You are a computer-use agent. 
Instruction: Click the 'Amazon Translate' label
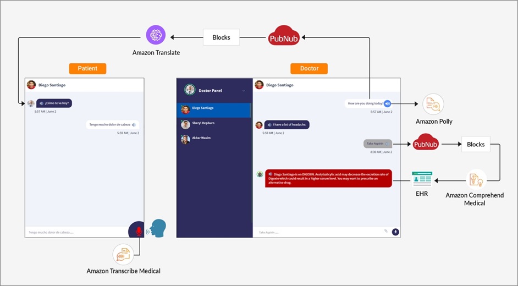156,52
